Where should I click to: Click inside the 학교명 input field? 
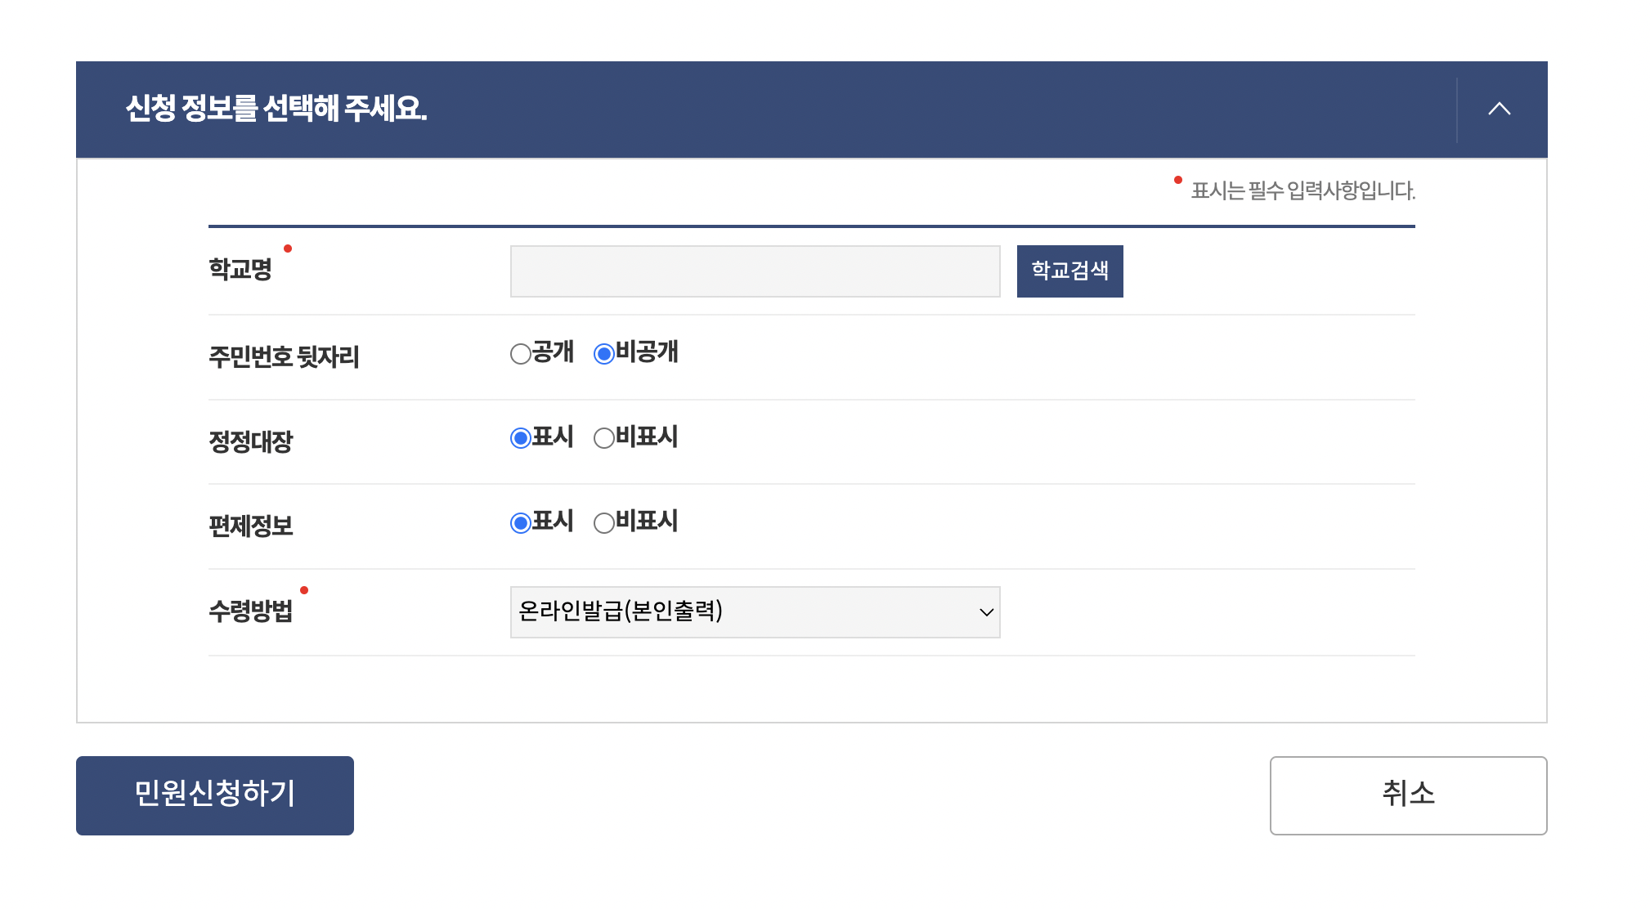pyautogui.click(x=754, y=271)
